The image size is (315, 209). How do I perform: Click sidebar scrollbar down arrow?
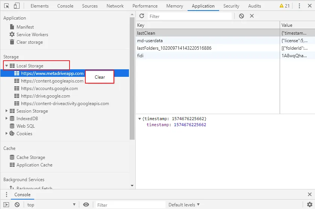[132, 186]
